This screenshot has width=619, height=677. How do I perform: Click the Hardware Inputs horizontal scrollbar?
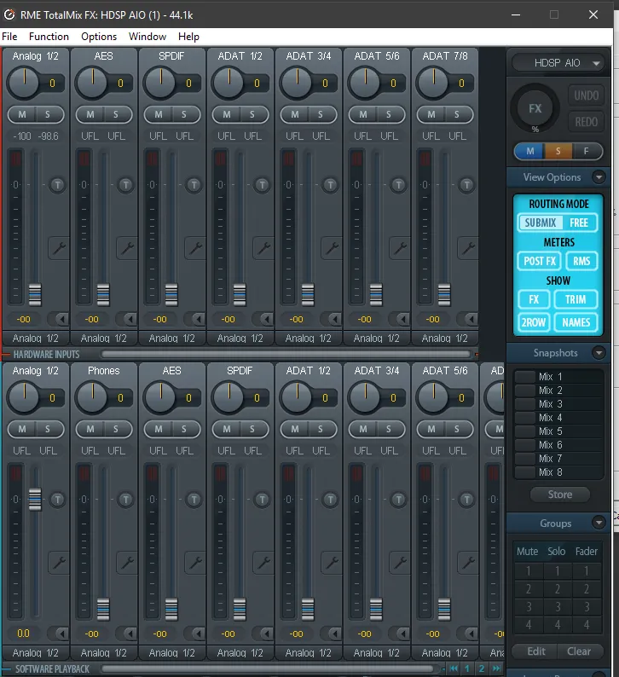pos(286,354)
